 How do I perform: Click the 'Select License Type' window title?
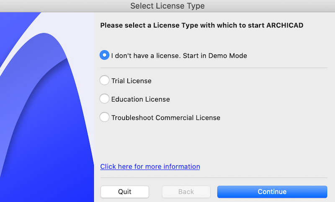(167, 6)
